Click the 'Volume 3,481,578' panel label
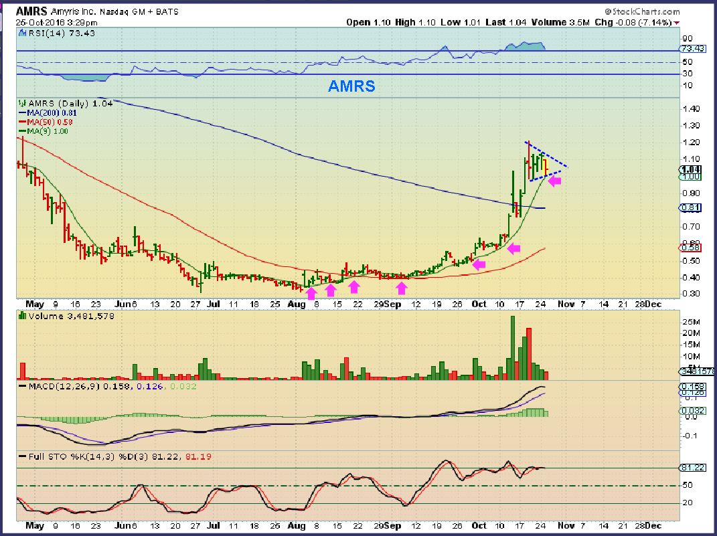This screenshot has height=536, width=717. coord(71,316)
